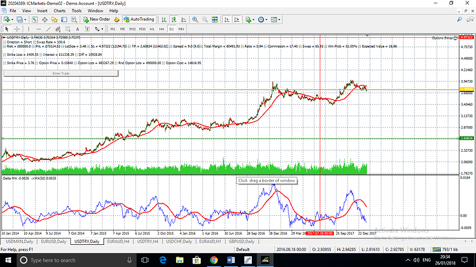The width and height of the screenshot is (476, 267).
Task: Switch to the GBPUSD,Daily chart tab
Action: (241, 241)
